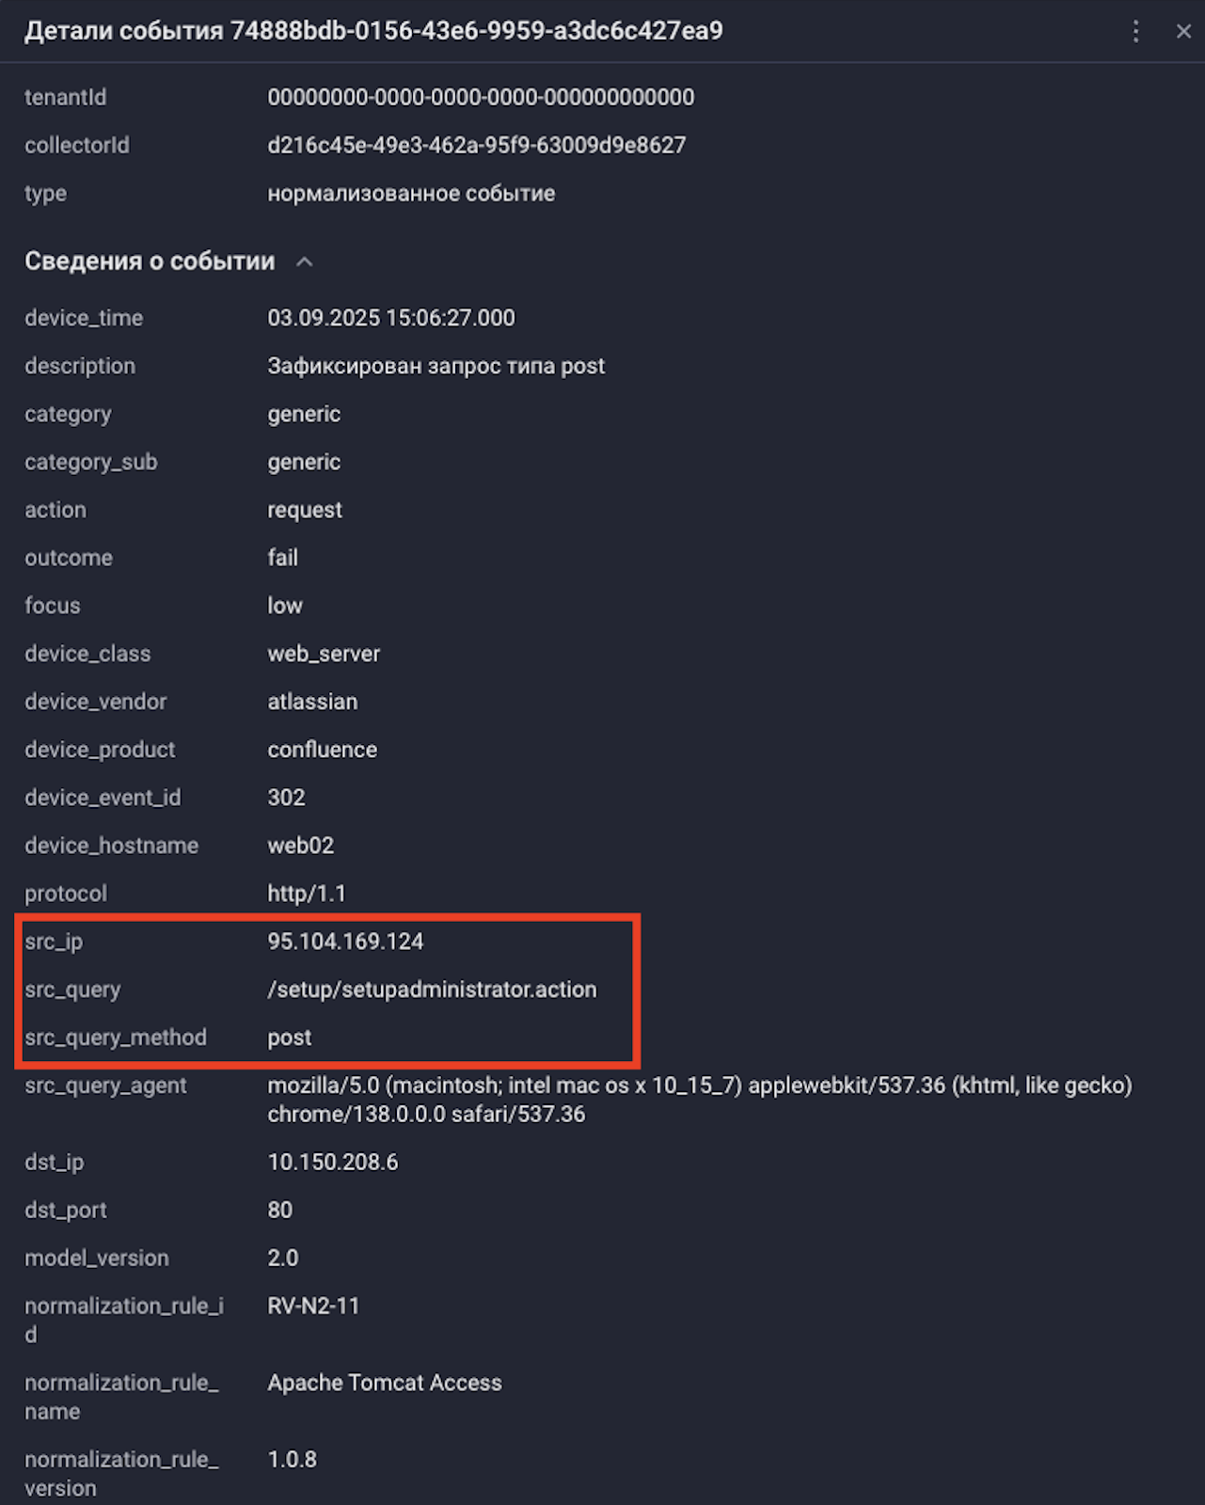Click the outcome value fail
The image size is (1205, 1505).
click(282, 558)
